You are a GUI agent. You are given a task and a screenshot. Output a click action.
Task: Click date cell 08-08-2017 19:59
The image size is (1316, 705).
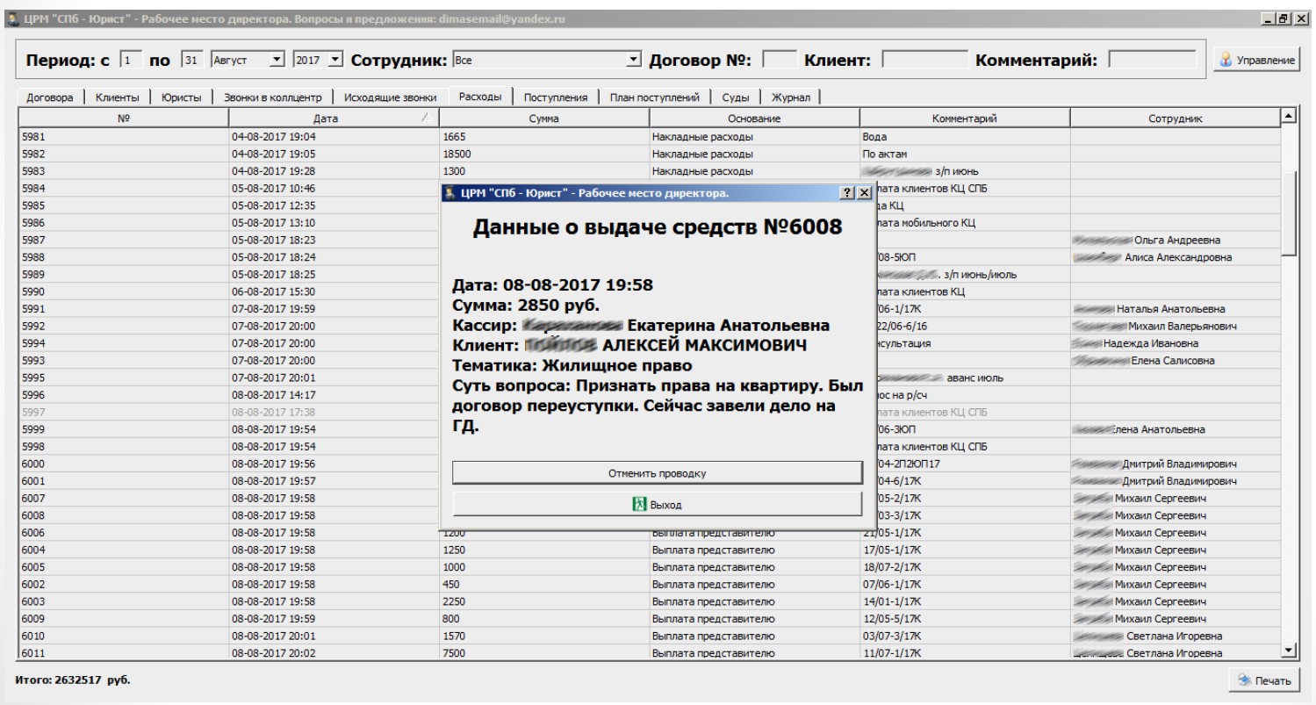pyautogui.click(x=334, y=618)
